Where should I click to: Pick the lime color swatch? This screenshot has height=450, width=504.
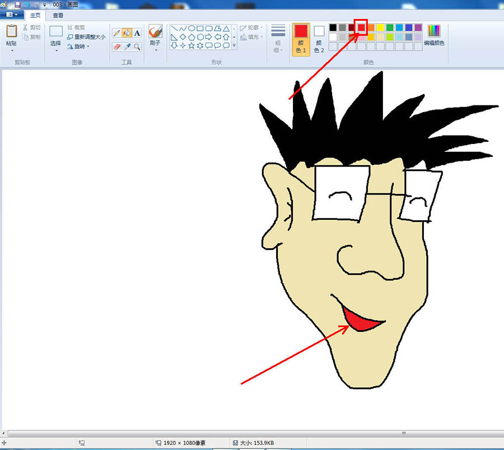point(390,37)
